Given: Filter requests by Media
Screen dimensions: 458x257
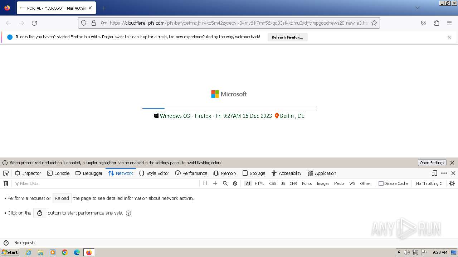Looking at the screenshot, I should tap(339, 183).
